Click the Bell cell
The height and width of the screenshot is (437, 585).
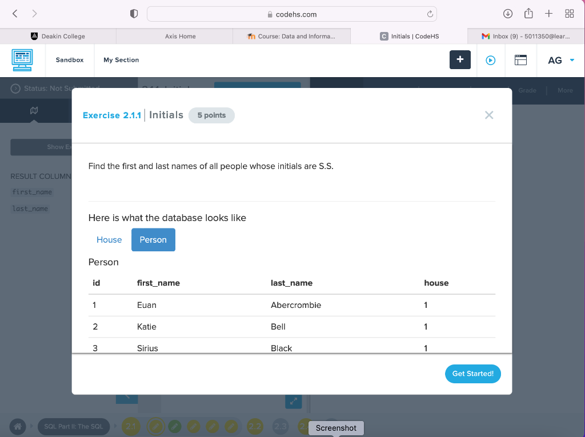pyautogui.click(x=278, y=327)
